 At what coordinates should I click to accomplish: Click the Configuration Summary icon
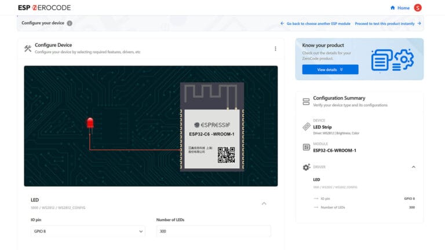pyautogui.click(x=306, y=101)
